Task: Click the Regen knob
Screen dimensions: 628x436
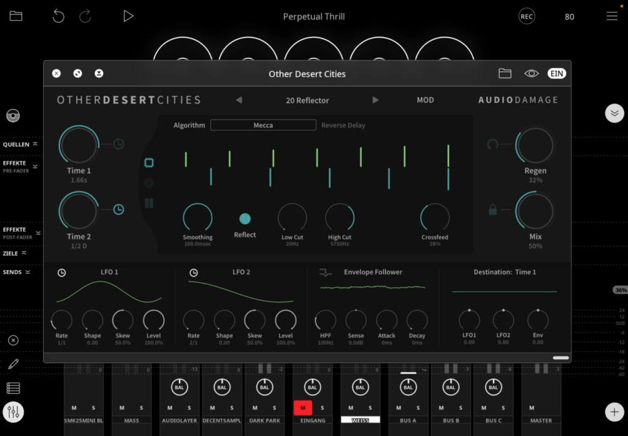Action: coord(534,146)
